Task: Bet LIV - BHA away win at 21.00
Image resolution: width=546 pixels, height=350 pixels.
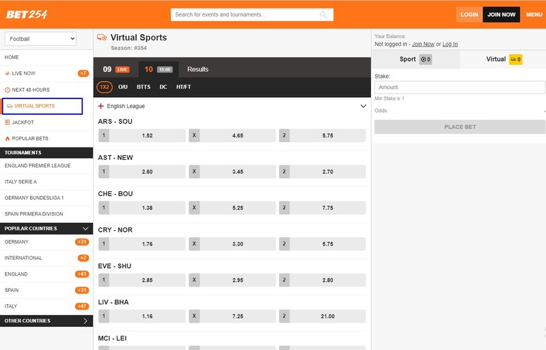Action: pyautogui.click(x=323, y=317)
